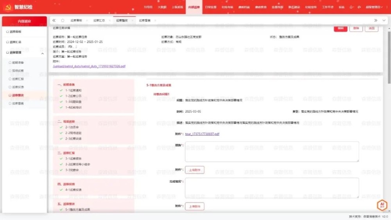Close the 巡察整改 tab with its X

133,20
